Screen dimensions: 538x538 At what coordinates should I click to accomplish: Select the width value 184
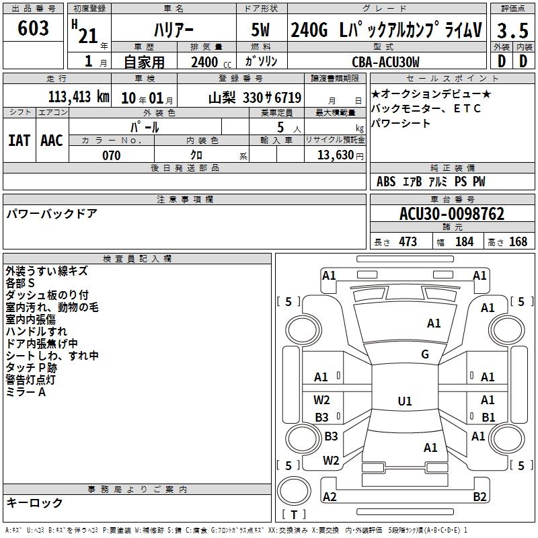(x=464, y=242)
